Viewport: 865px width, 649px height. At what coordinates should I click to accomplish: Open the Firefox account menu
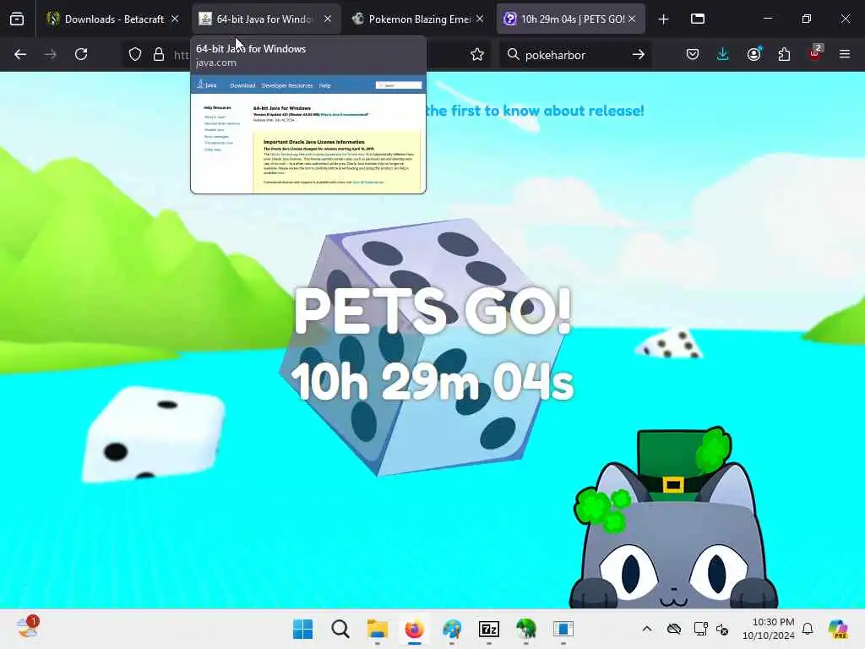(x=753, y=54)
